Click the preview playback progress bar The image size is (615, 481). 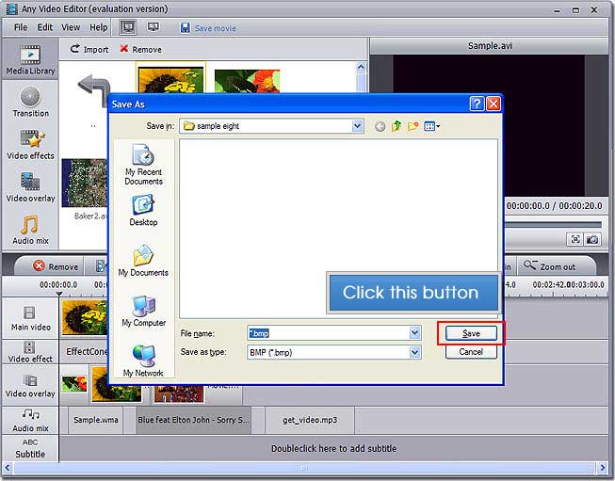553,225
